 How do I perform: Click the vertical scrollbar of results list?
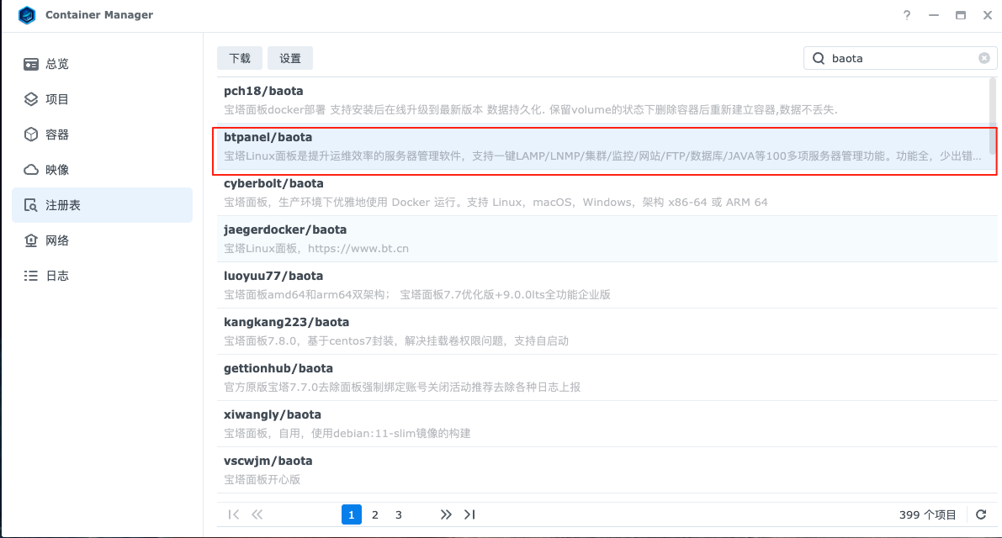click(993, 116)
